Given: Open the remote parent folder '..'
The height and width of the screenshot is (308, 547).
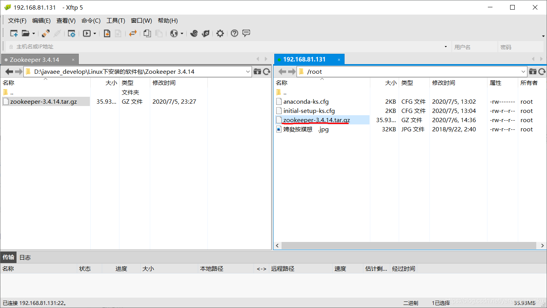Looking at the screenshot, I should coord(282,93).
